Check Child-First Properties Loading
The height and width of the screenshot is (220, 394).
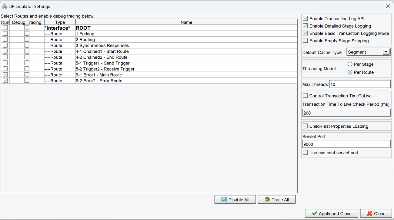coord(306,126)
